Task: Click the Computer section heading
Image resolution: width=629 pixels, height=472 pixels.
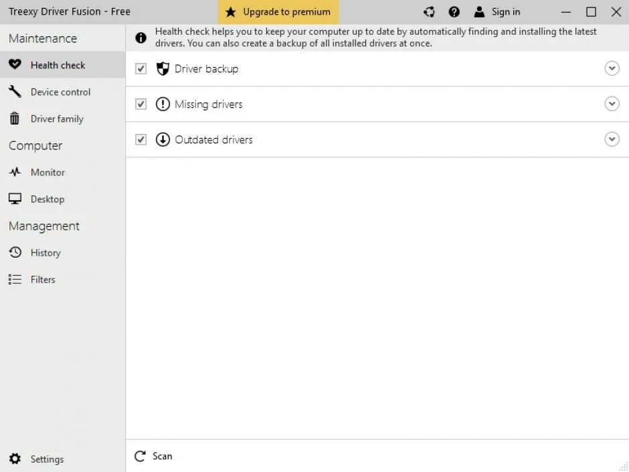Action: pos(35,145)
